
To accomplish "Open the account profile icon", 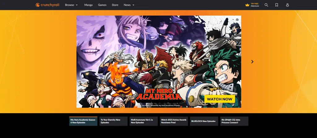I will pos(287,5).
